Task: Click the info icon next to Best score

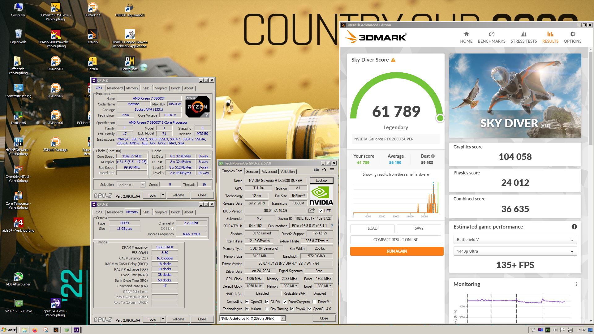Action: pyautogui.click(x=433, y=156)
